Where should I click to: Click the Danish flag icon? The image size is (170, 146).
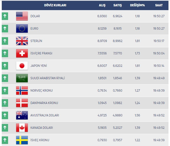tap(22, 103)
